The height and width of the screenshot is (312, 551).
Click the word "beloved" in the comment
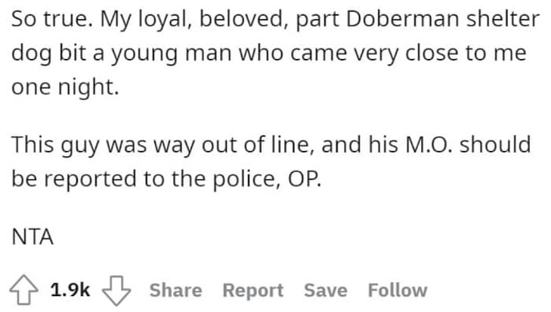[x=243, y=20]
